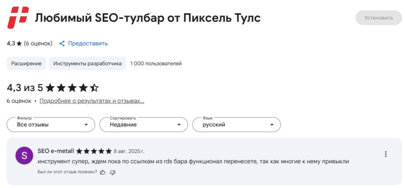Open the Фильтр dropdown showing Все отзывы

(x=51, y=125)
